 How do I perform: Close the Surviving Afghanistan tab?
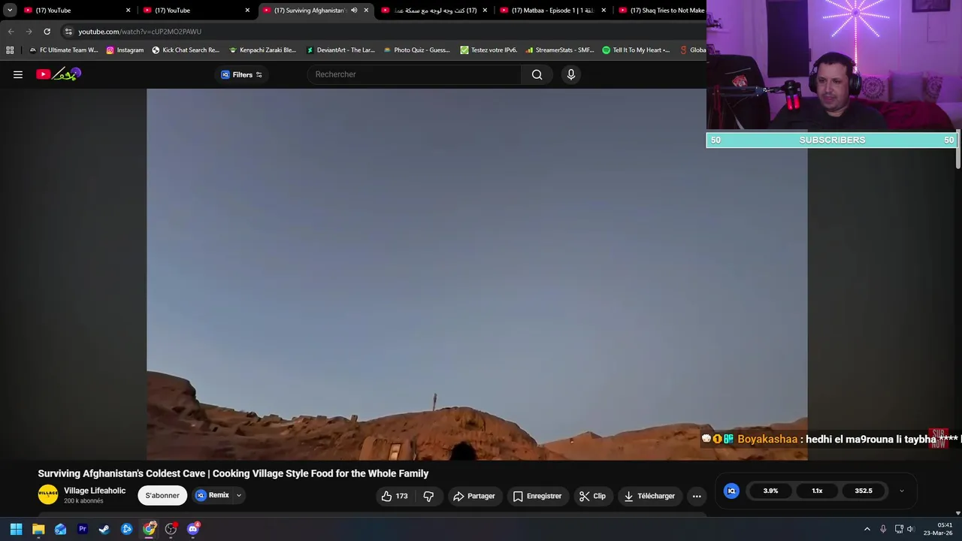(x=366, y=11)
